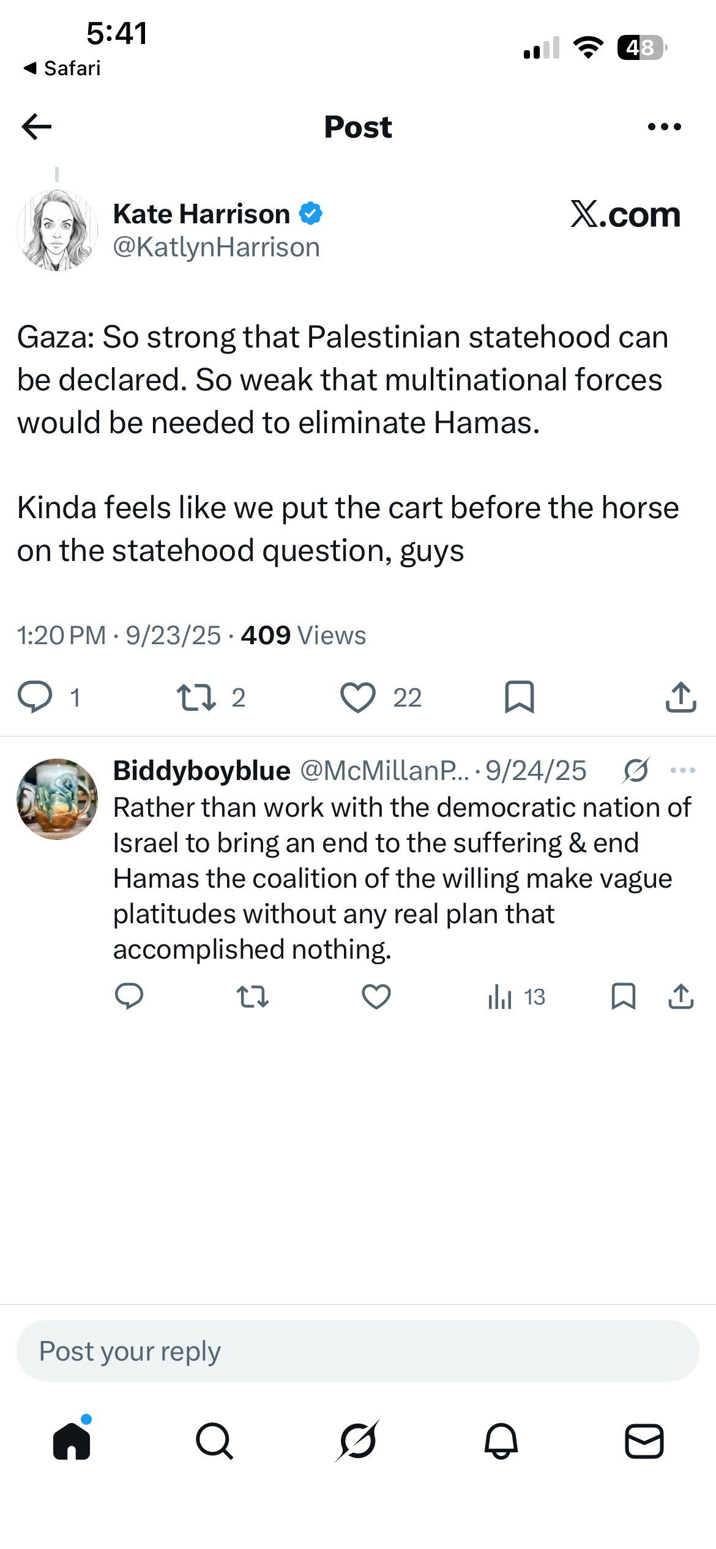Viewport: 716px width, 1549px height.
Task: Open @KatlynHarrison profile handle
Action: click(x=217, y=247)
